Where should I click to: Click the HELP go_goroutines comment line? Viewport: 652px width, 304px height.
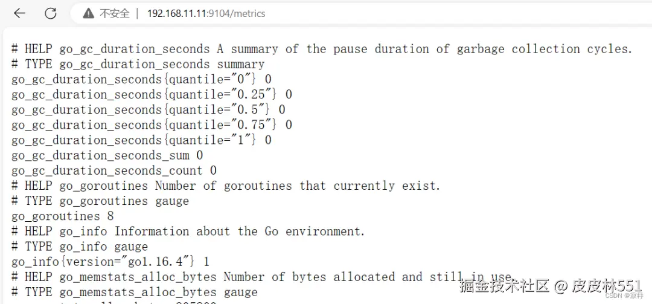click(x=226, y=186)
